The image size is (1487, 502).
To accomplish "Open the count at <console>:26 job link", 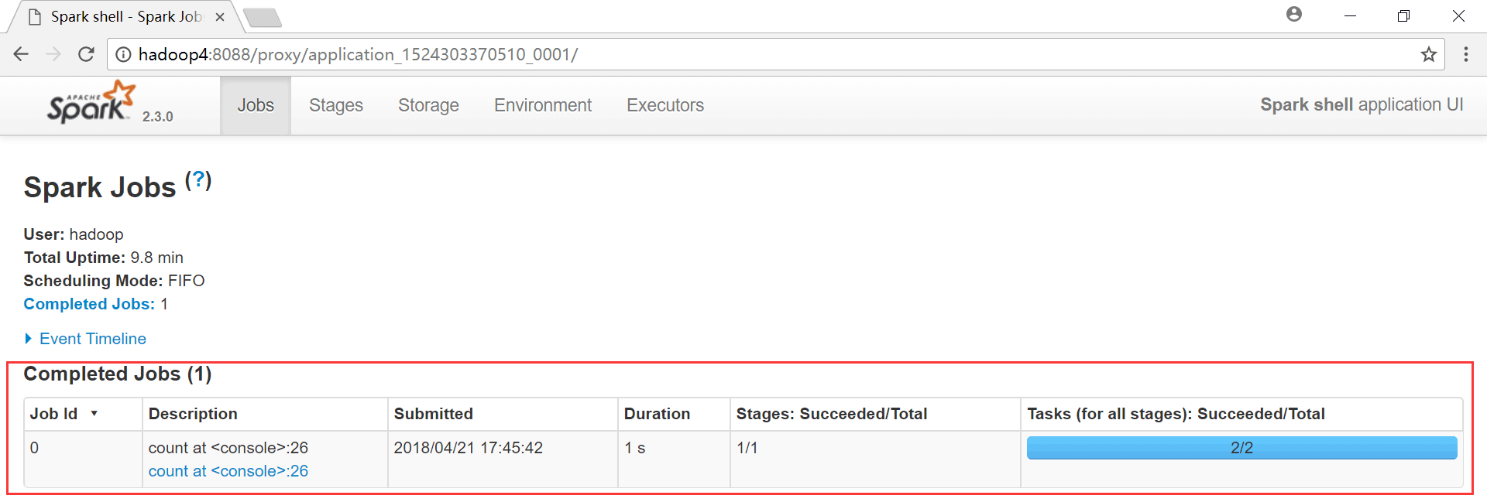I will click(x=228, y=471).
